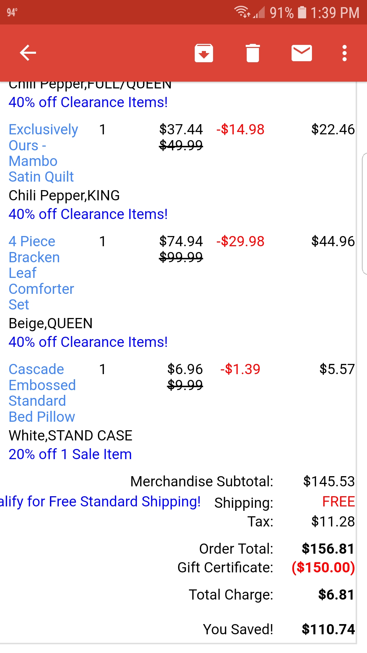Tap the scrollbar handle on right edge
Screen dimensions: 367x653
pyautogui.click(x=365, y=214)
